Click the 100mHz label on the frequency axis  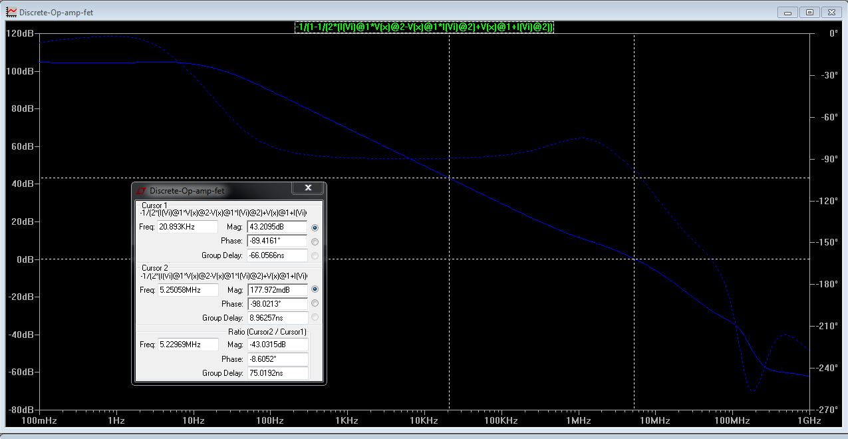(39, 421)
